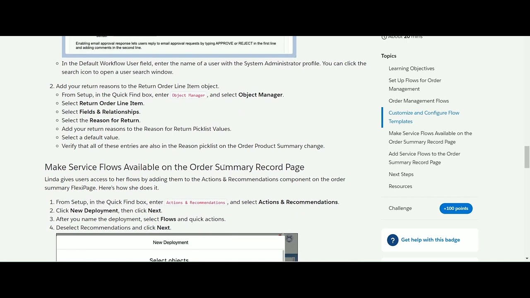Click the 'Select a default value.' bullet
This screenshot has width=530, height=298.
pyautogui.click(x=90, y=137)
